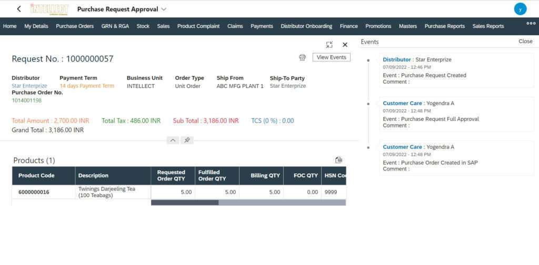This screenshot has width=539, height=265.
Task: Open the Finance menu item
Action: click(x=348, y=26)
